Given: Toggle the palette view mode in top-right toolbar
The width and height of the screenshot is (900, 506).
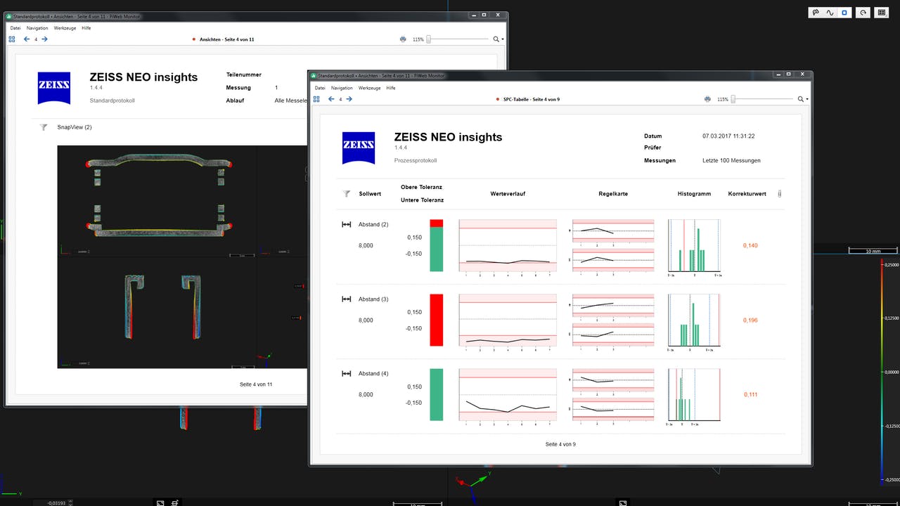Looking at the screenshot, I should 816,12.
